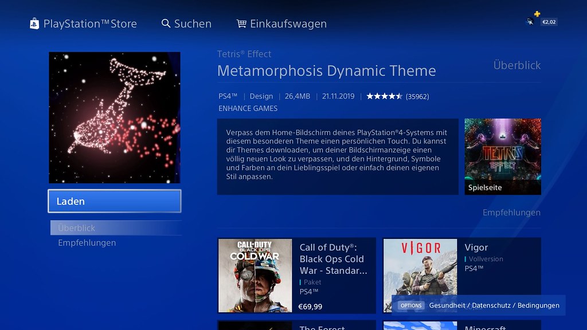Click the search magnifier icon
587x330 pixels.
[x=166, y=23]
